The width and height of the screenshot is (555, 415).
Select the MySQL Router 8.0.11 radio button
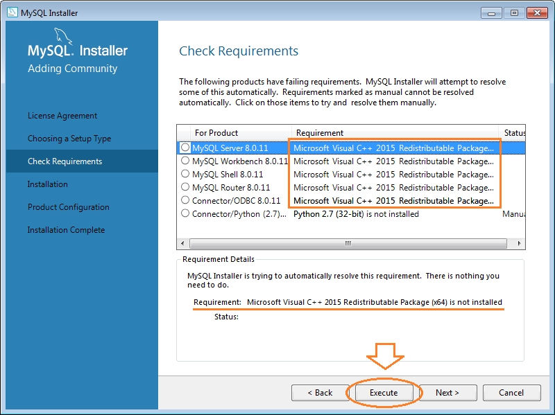(185, 186)
